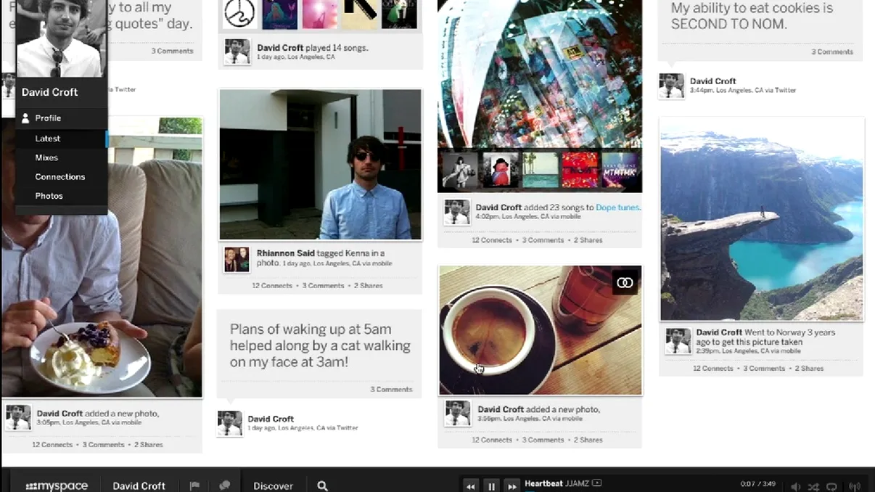Skip back using the rewind button
875x492 pixels.
point(470,485)
